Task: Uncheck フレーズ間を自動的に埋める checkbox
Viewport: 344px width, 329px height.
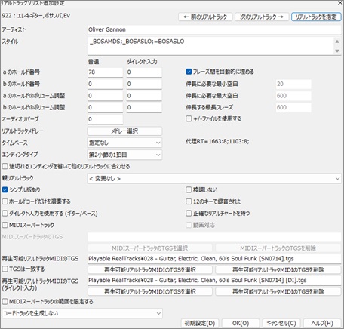Action: (189, 72)
